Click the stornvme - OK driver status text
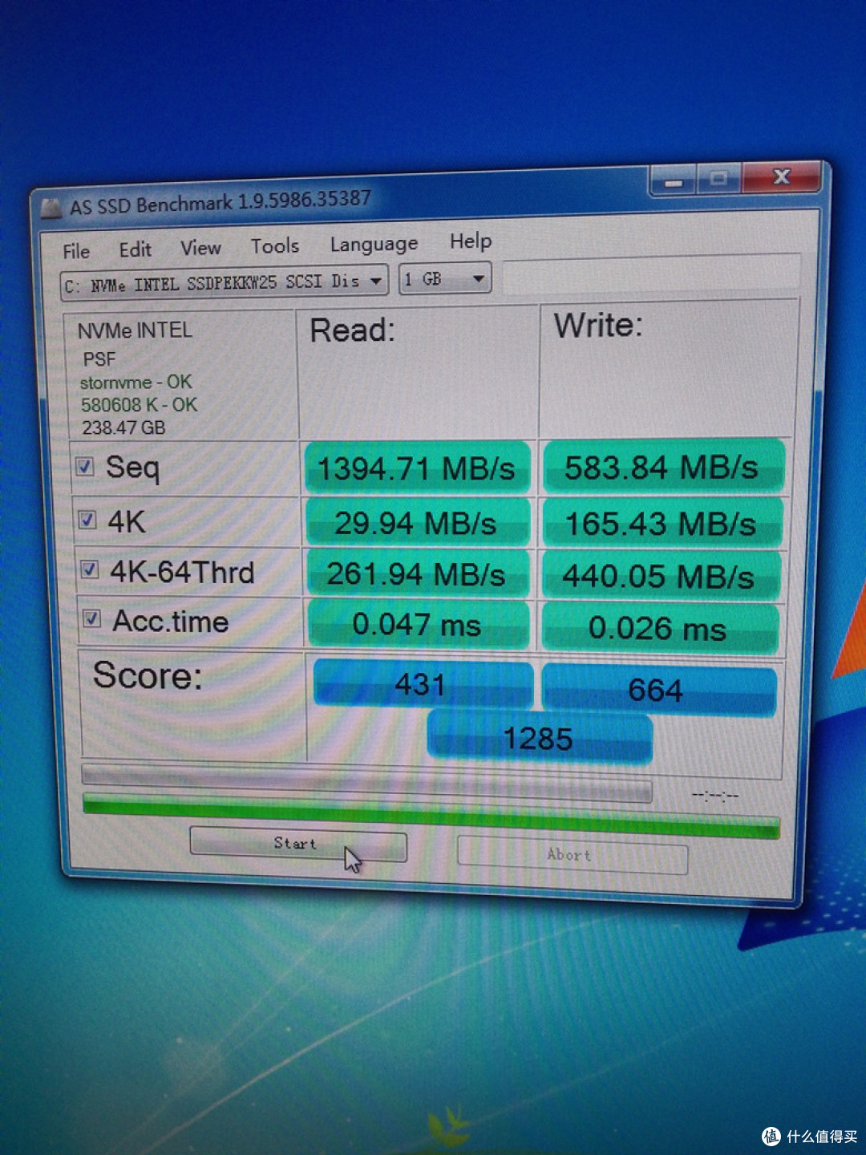Viewport: 866px width, 1155px height. 136,382
